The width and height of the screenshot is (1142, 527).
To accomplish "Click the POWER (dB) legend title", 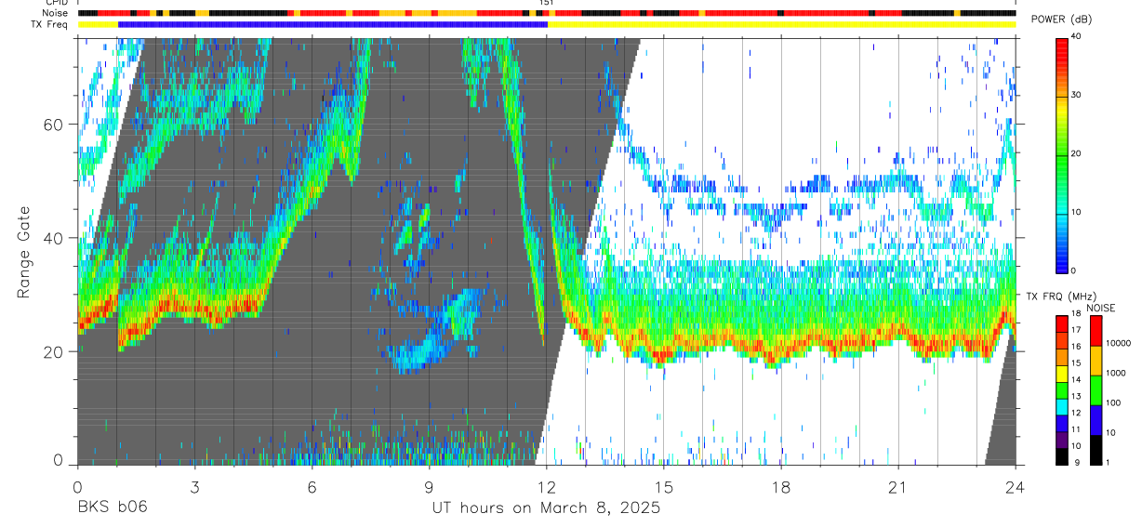I will tap(1062, 20).
